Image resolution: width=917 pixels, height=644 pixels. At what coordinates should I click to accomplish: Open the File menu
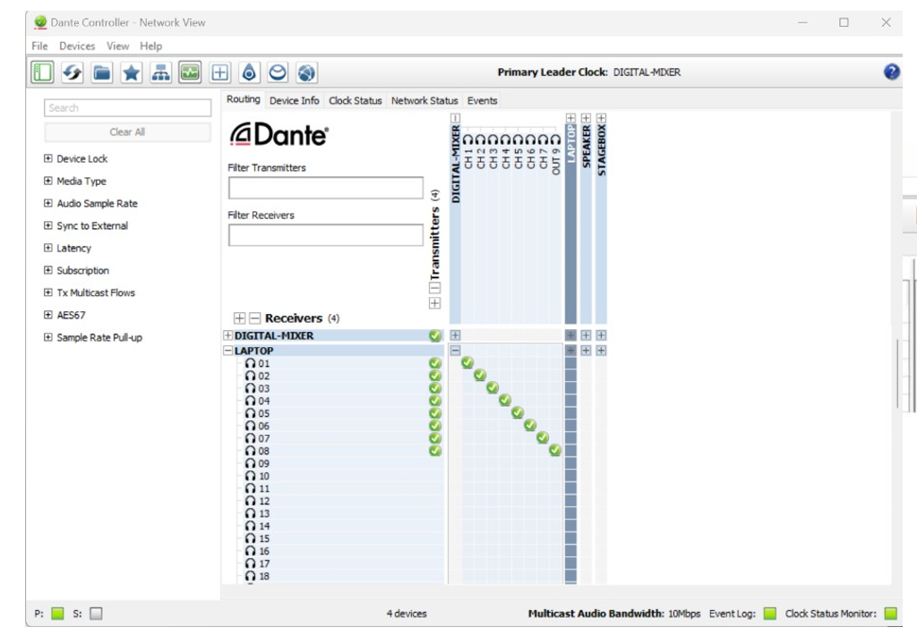coord(39,46)
